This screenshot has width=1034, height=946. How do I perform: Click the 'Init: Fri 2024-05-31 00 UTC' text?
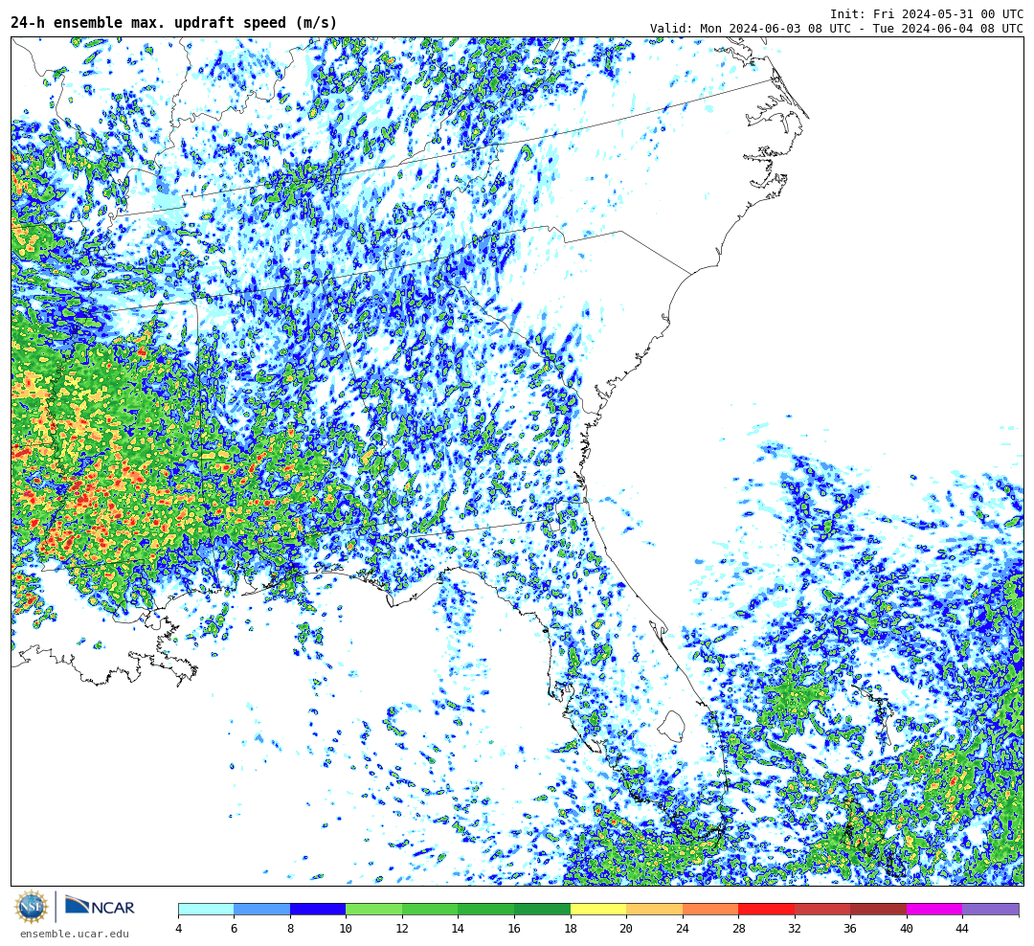point(927,13)
